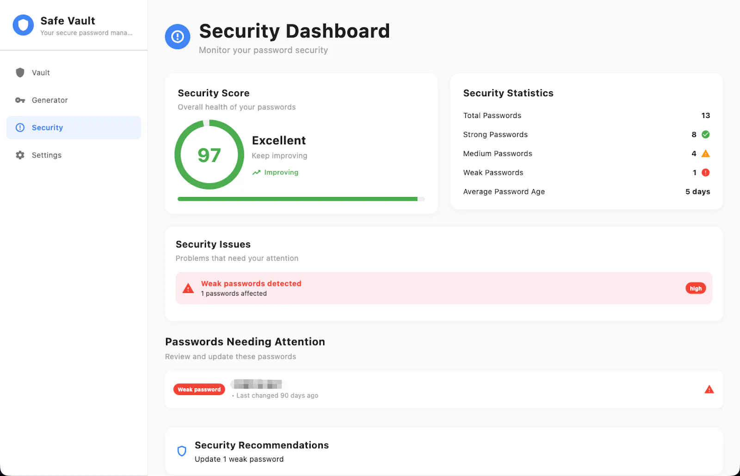
Task: Click the Generator key icon
Action: click(20, 100)
